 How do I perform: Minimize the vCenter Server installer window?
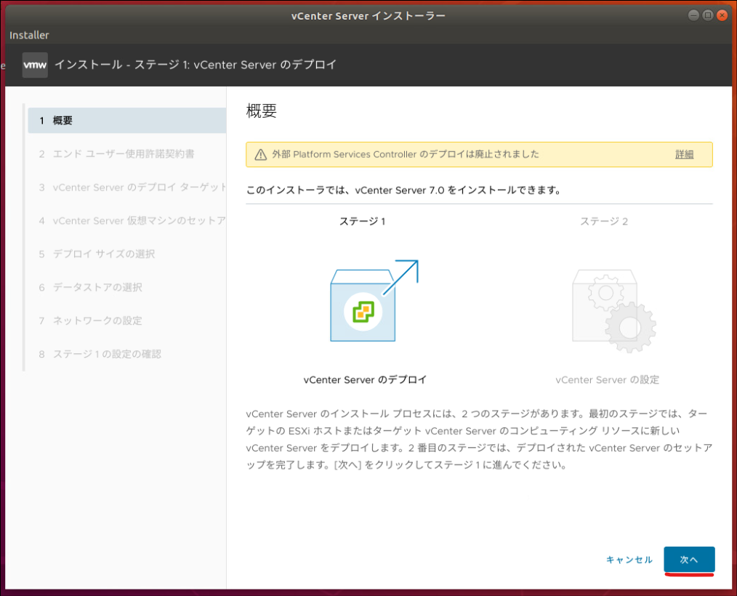pyautogui.click(x=694, y=15)
